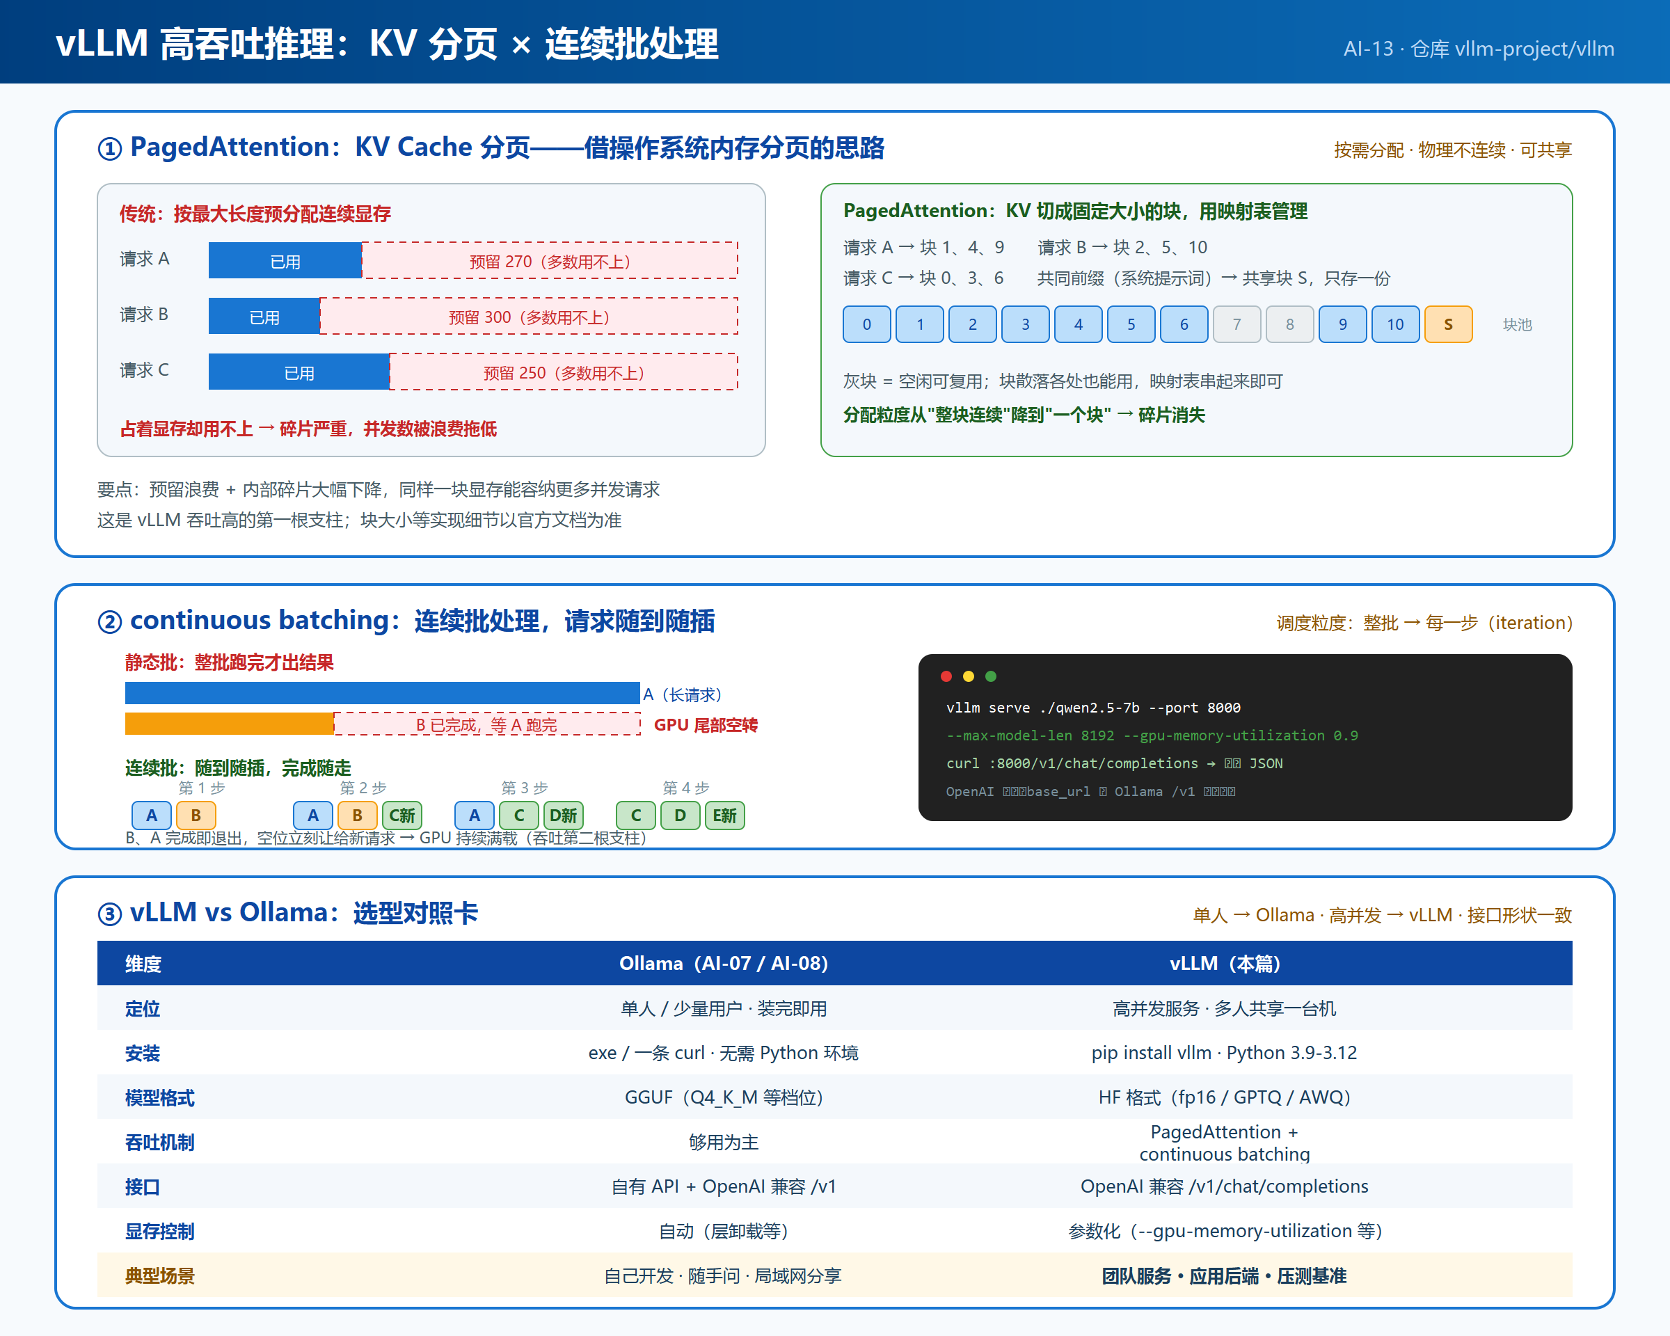This screenshot has width=1670, height=1336.
Task: Click the '按需分配 · 物理不连续 · 可共享' note
Action: coord(1452,150)
